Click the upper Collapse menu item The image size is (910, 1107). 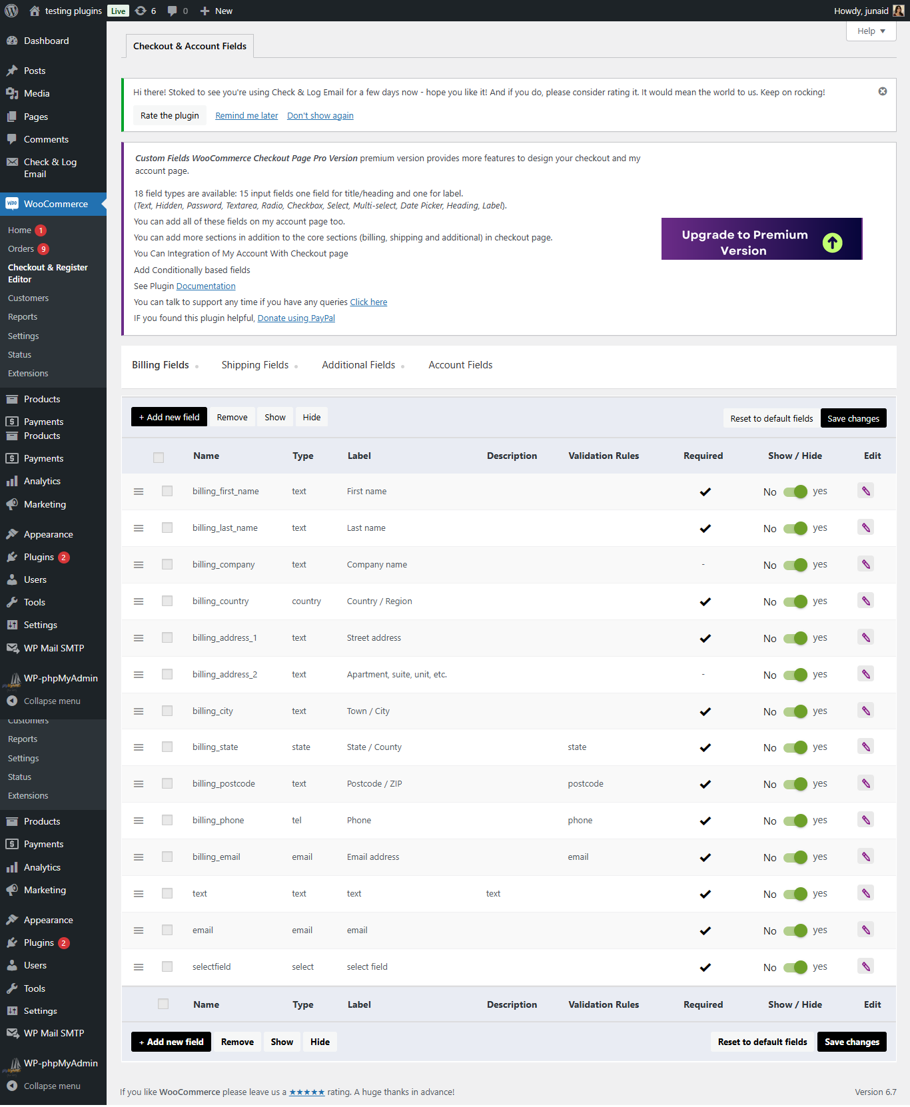click(53, 701)
